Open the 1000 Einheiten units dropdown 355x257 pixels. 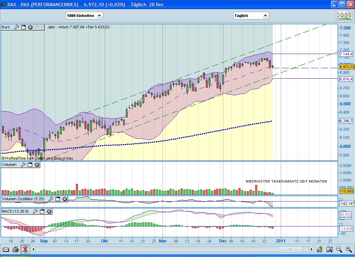pos(84,15)
